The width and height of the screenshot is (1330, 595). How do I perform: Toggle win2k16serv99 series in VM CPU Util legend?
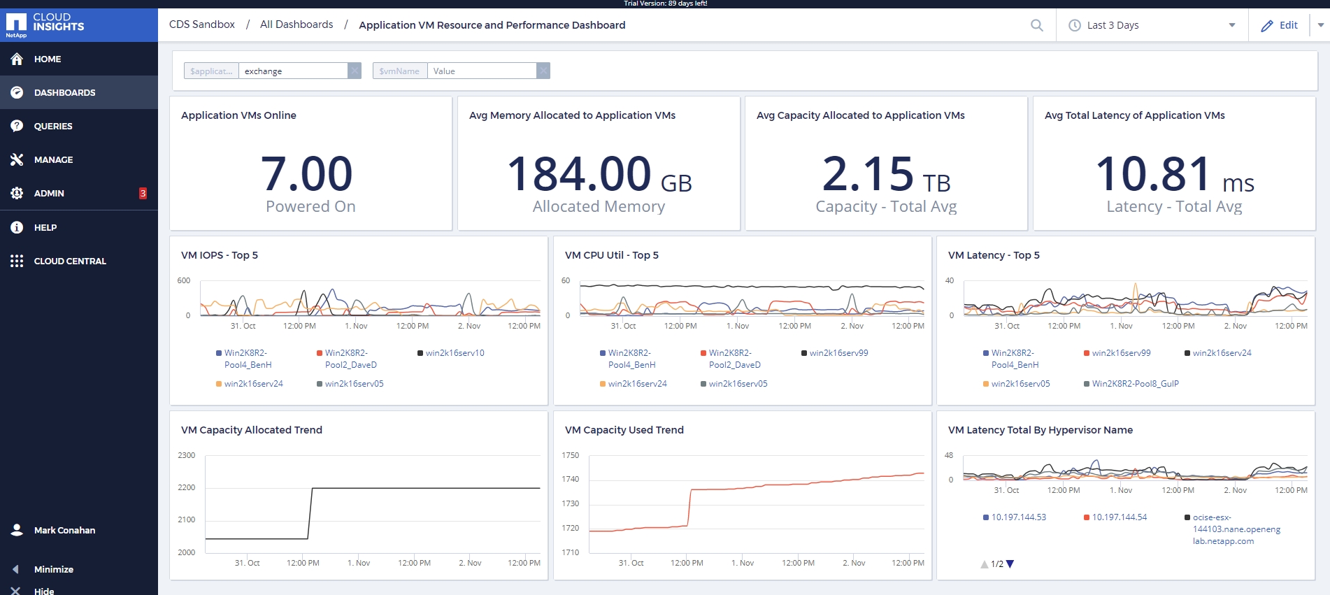(838, 353)
